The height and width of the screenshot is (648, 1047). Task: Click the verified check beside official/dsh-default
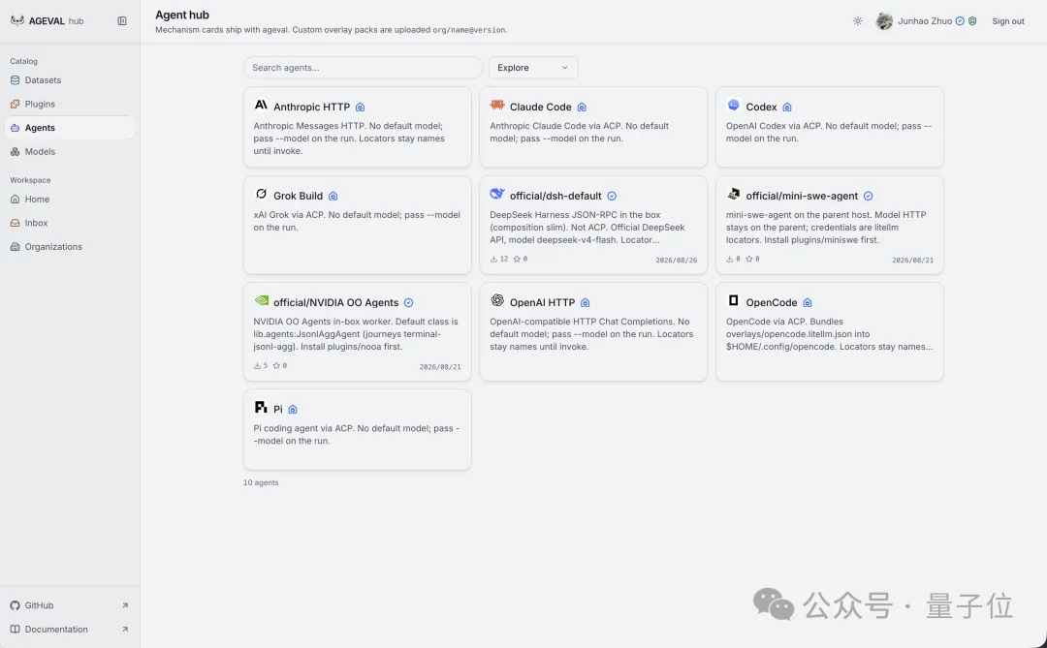point(612,197)
